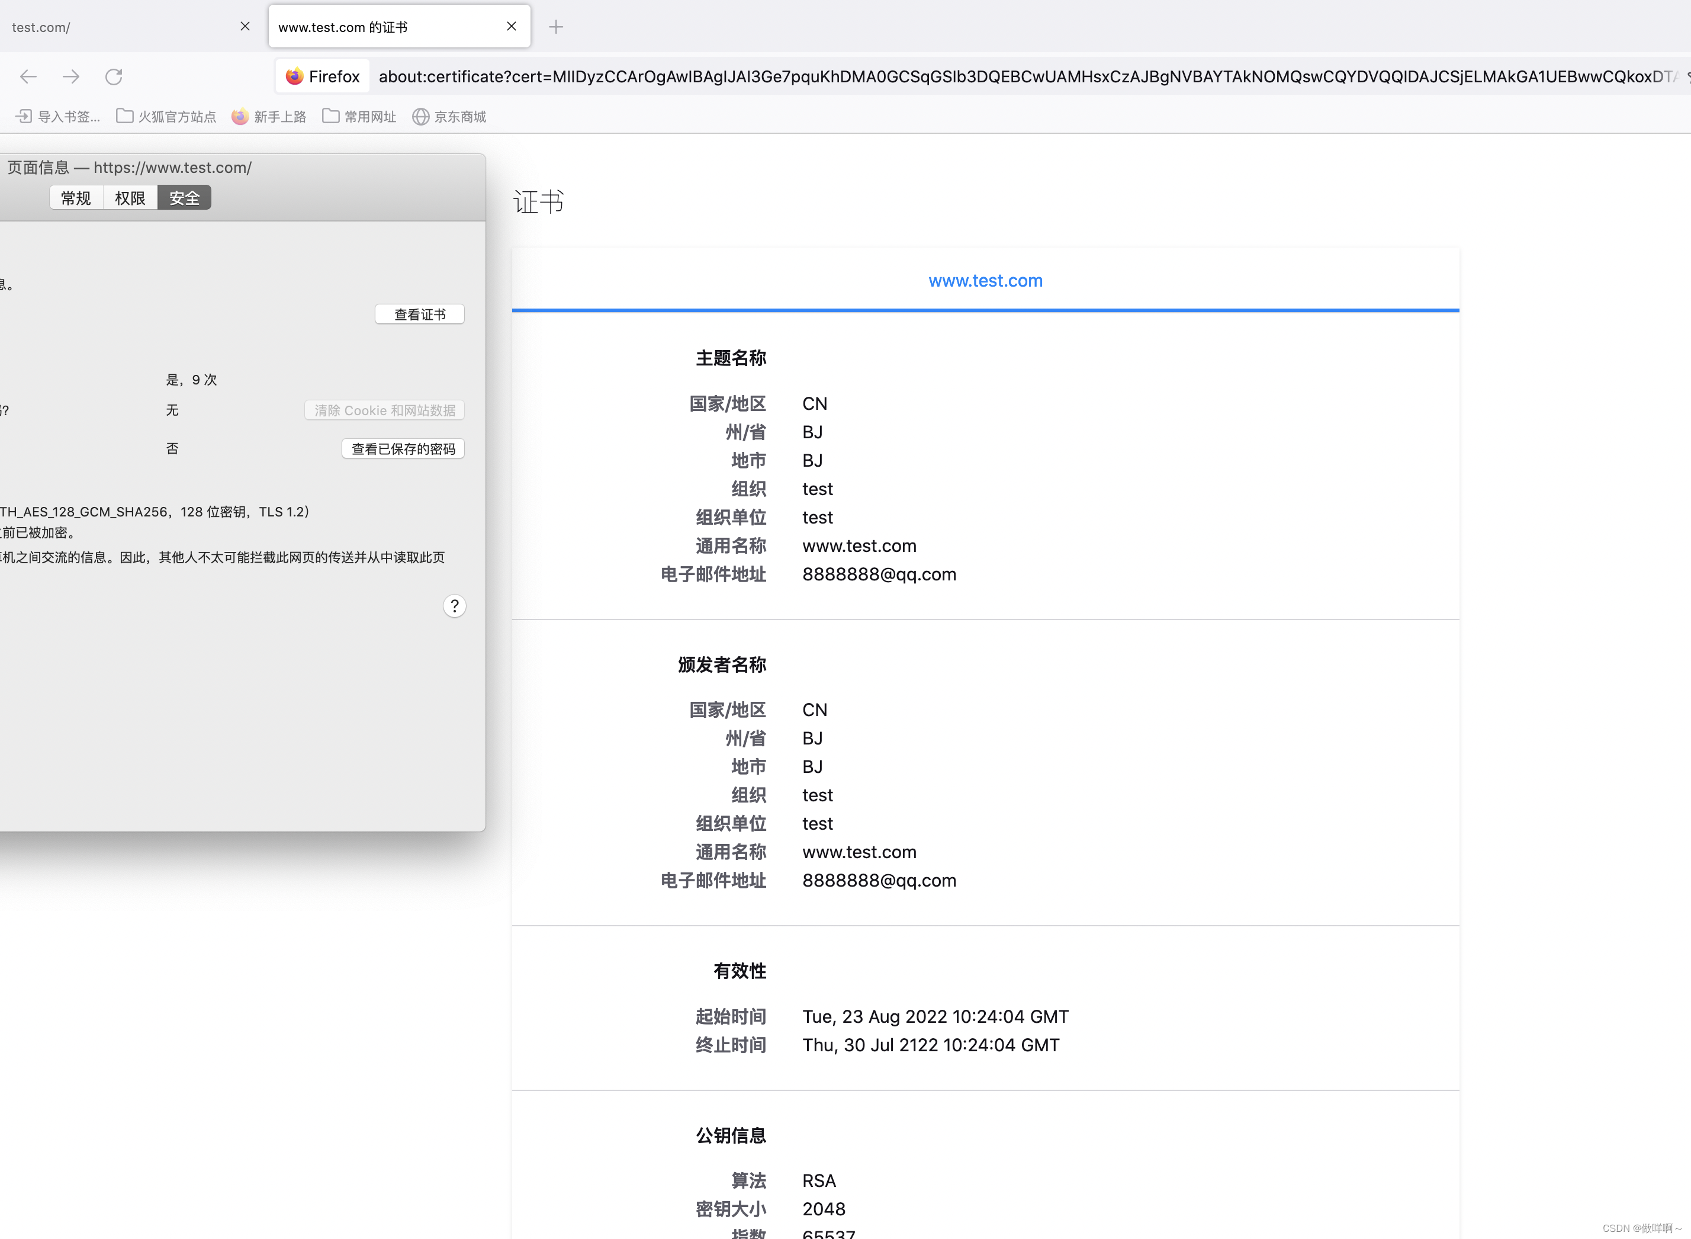Close the www.test.com 的证书 tab
The width and height of the screenshot is (1691, 1239).
[x=512, y=26]
